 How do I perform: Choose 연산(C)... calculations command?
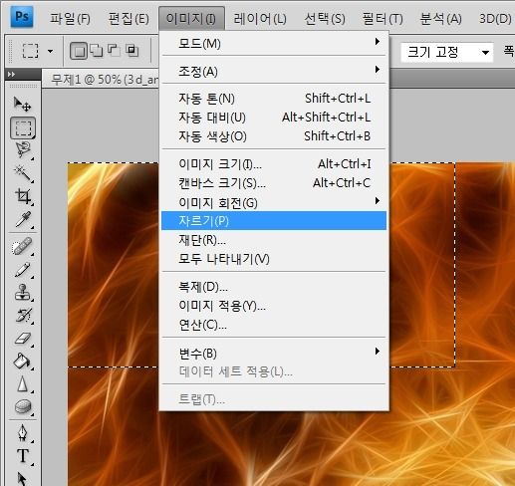pos(274,325)
